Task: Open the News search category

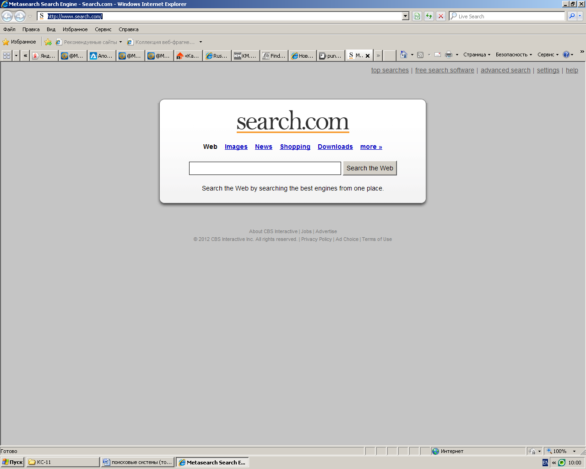Action: click(264, 147)
